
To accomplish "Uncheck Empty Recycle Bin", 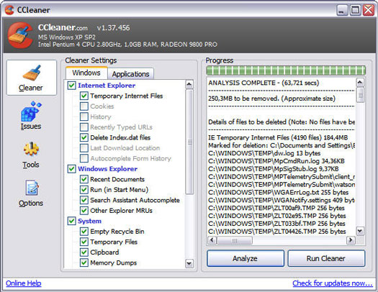I will [x=84, y=232].
